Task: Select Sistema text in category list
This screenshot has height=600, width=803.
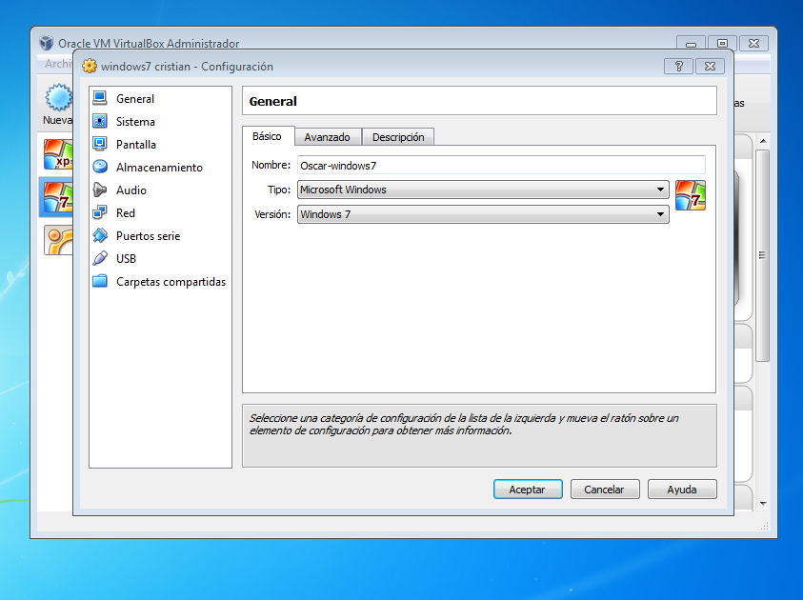Action: [x=135, y=122]
